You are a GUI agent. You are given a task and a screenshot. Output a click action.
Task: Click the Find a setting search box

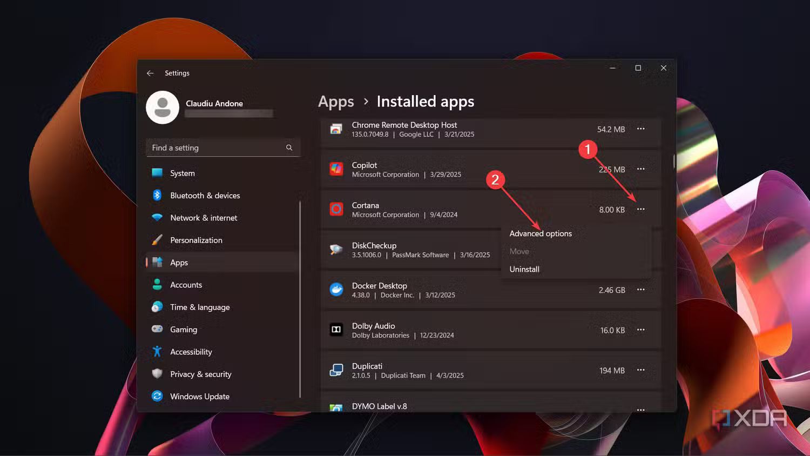[216, 147]
